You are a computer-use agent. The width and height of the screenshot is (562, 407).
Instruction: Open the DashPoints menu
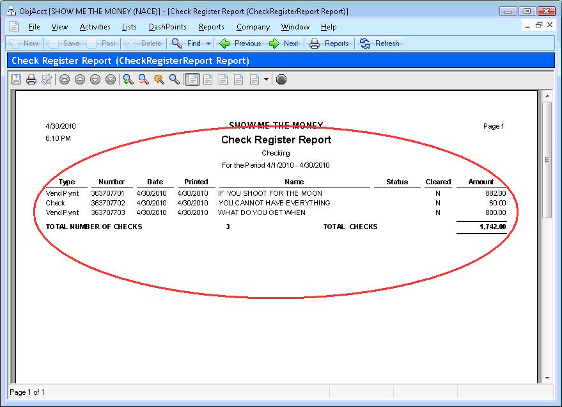pos(168,27)
